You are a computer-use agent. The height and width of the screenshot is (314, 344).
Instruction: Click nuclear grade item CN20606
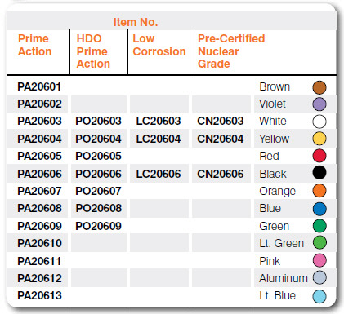[x=221, y=174]
